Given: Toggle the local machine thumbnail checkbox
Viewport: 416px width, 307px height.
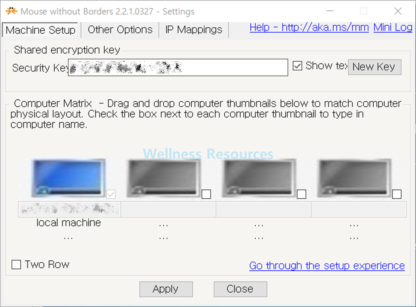Looking at the screenshot, I should [111, 194].
